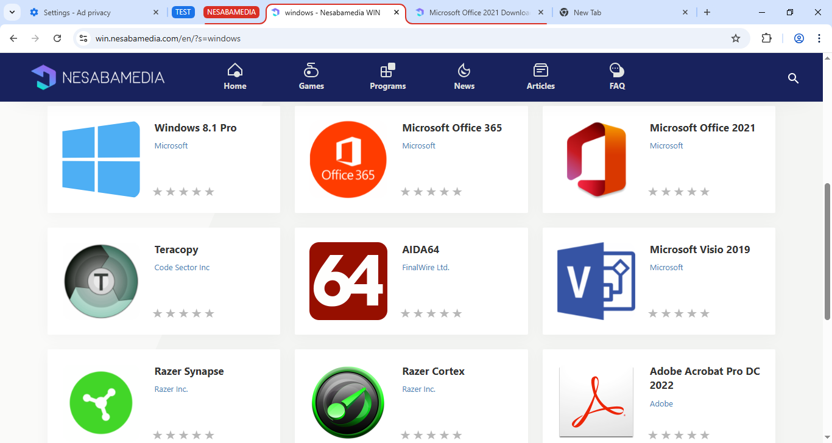Switch to Microsoft Office 2021 Download tab
The width and height of the screenshot is (832, 443).
[479, 12]
